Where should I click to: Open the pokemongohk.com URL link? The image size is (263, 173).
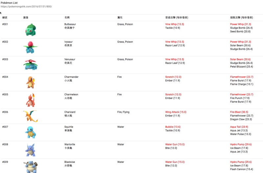click(x=26, y=7)
